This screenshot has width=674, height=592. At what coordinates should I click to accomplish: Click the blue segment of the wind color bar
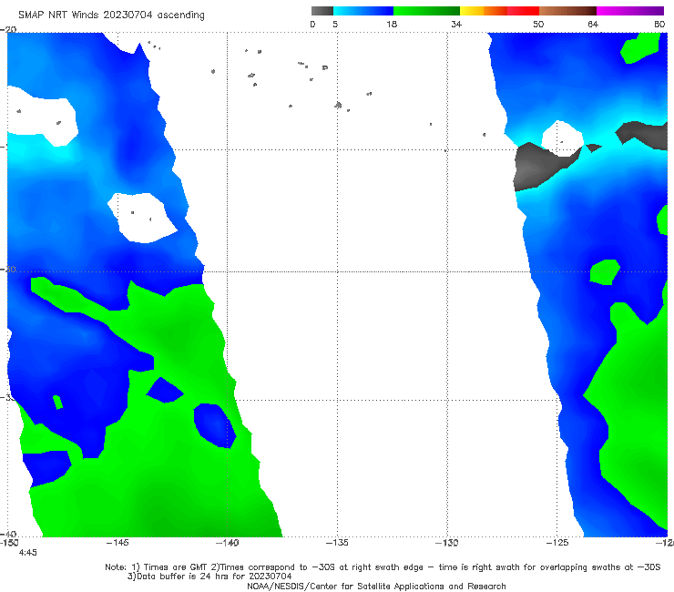[363, 11]
